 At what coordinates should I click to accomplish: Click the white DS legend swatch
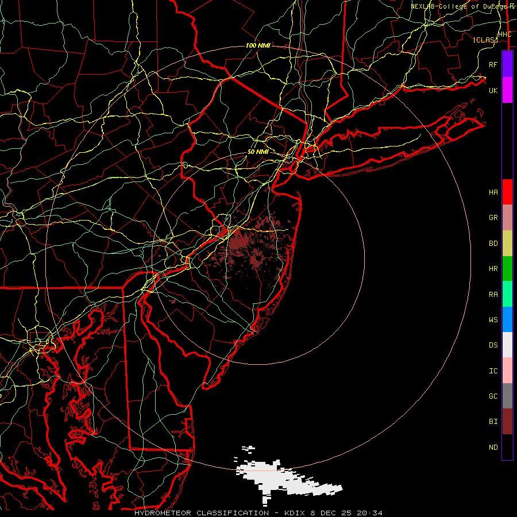click(x=507, y=345)
